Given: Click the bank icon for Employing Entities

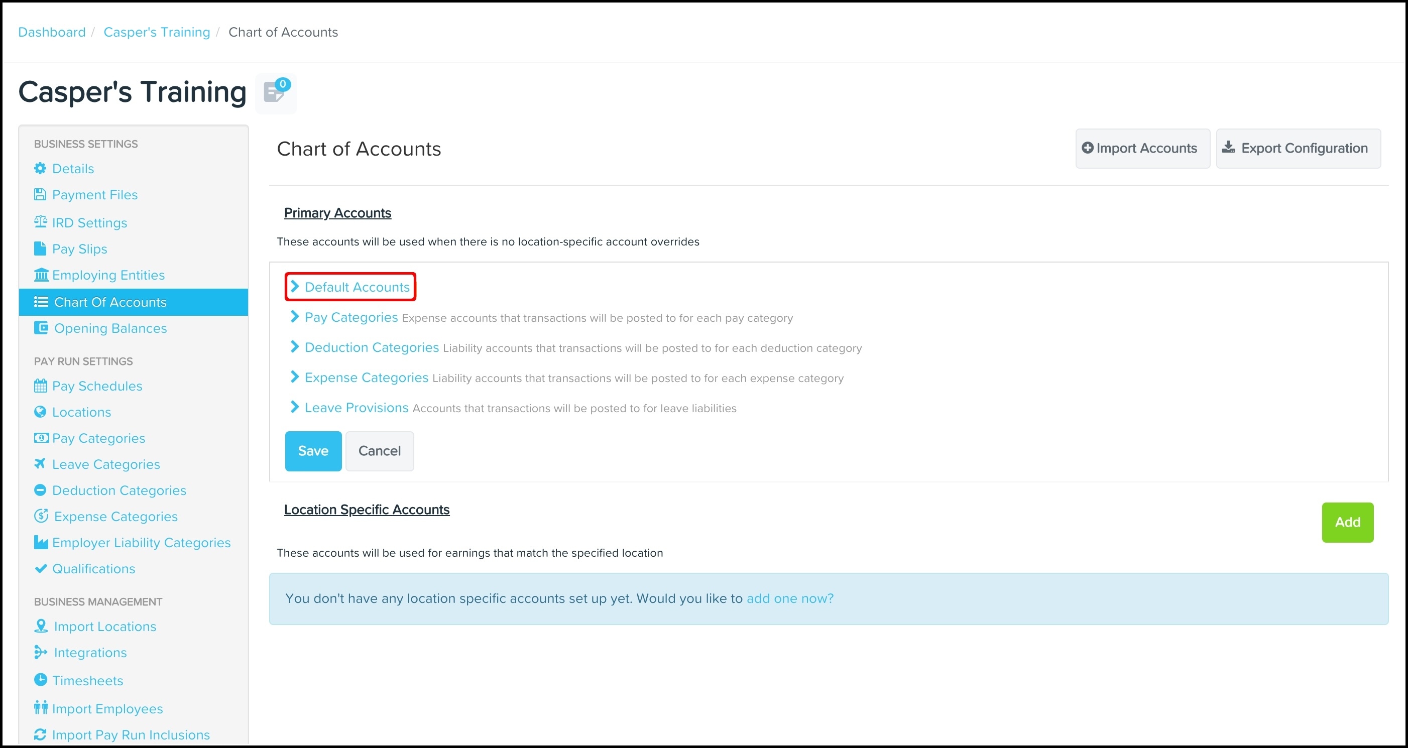Looking at the screenshot, I should [x=41, y=274].
